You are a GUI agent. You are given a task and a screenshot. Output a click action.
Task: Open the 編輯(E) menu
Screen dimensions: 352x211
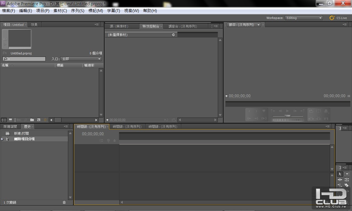click(x=26, y=11)
